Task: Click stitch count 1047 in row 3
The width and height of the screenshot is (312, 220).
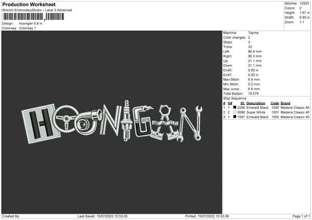Action: coord(241,117)
